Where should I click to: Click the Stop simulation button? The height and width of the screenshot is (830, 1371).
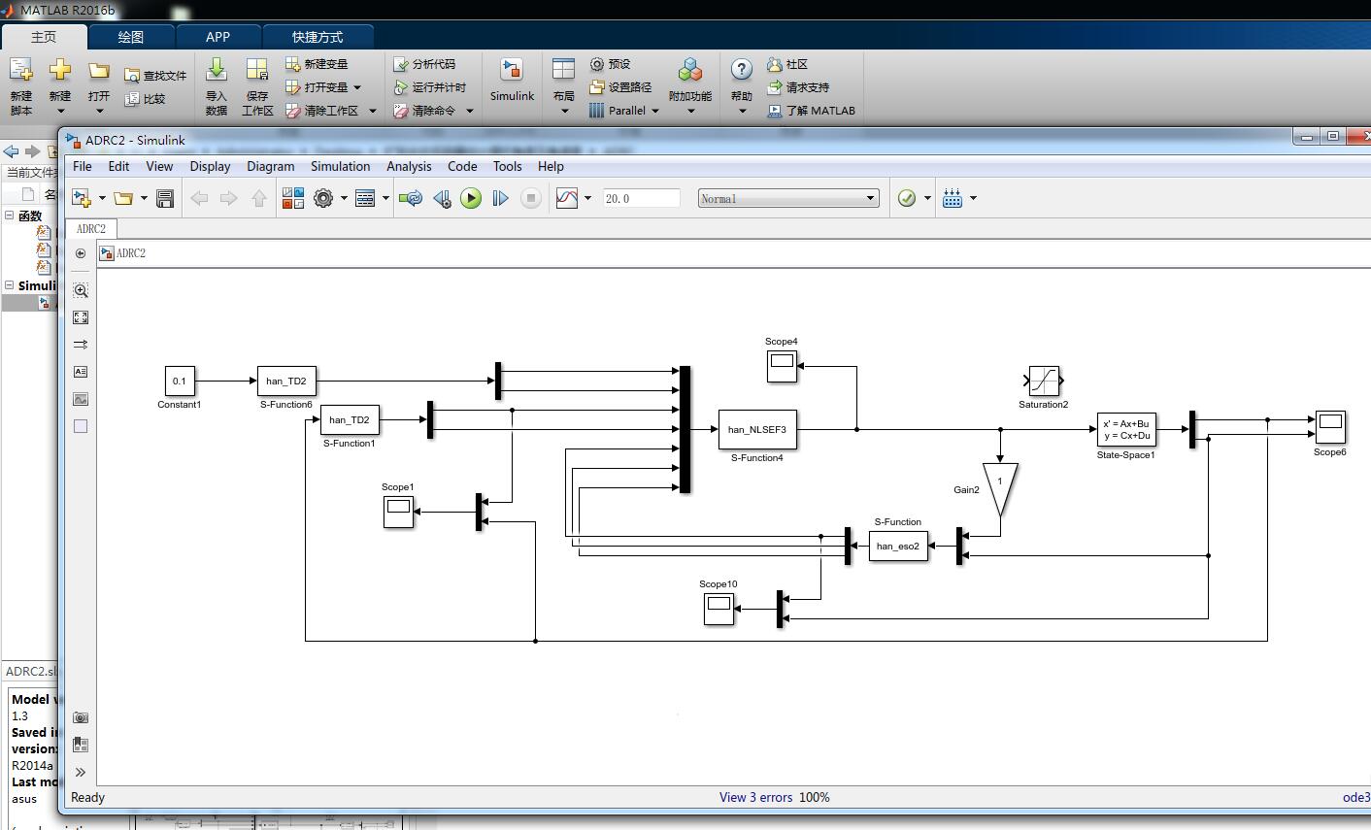(530, 198)
